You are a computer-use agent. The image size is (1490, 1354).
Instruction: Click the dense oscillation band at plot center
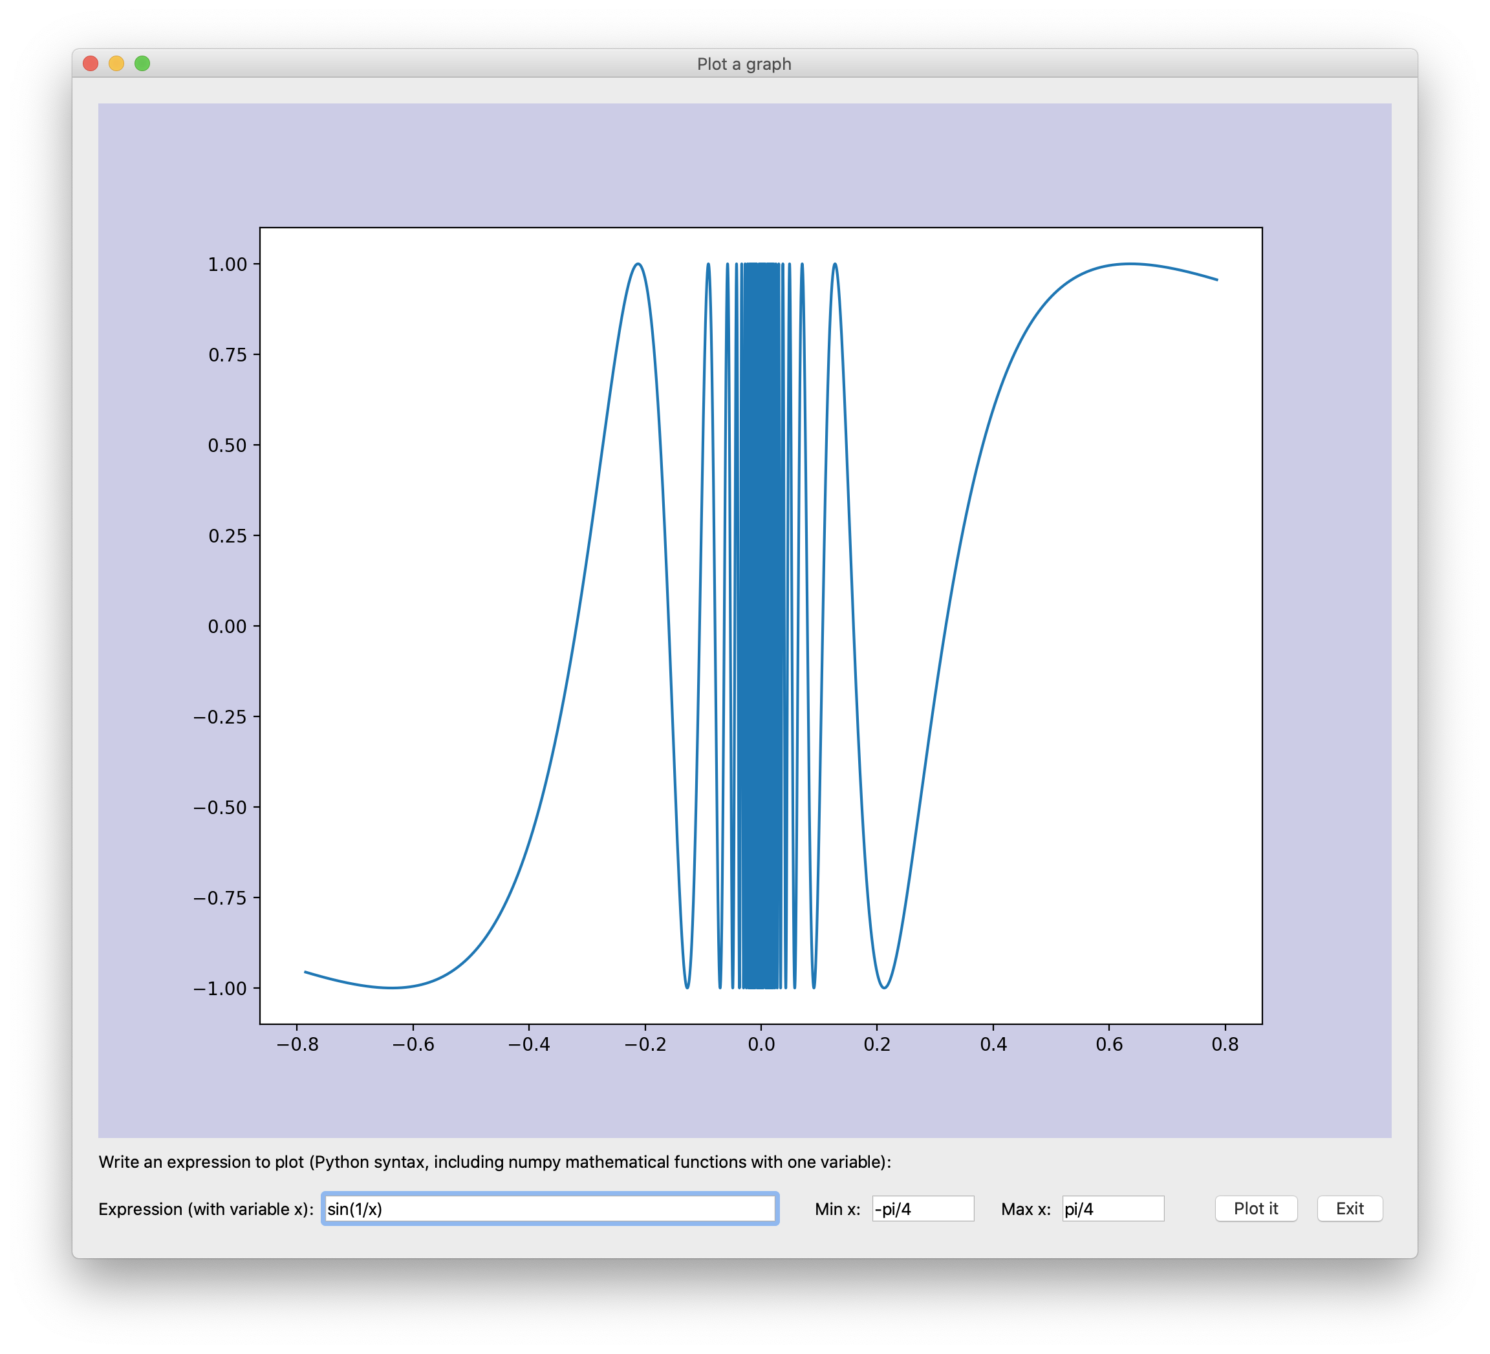coord(761,626)
